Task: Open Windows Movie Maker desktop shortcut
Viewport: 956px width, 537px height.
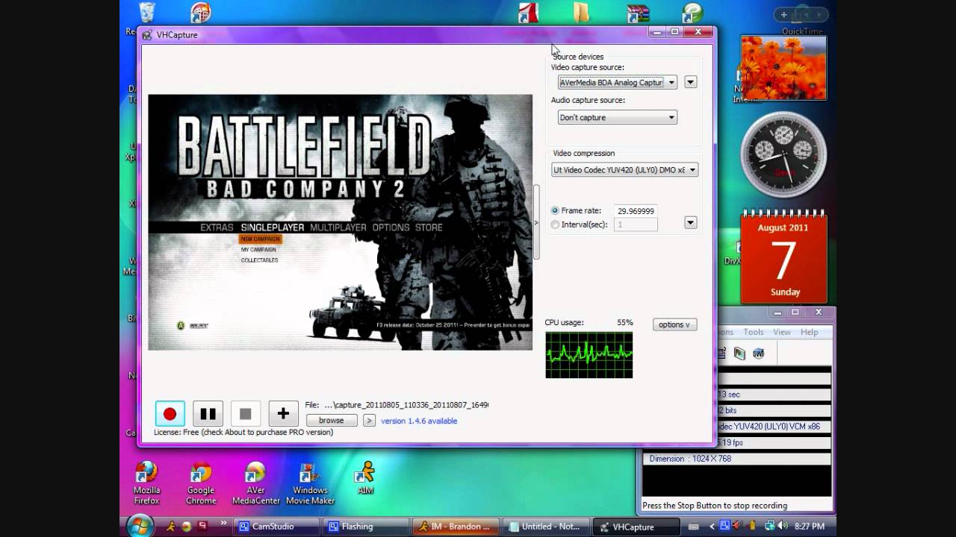Action: (310, 483)
